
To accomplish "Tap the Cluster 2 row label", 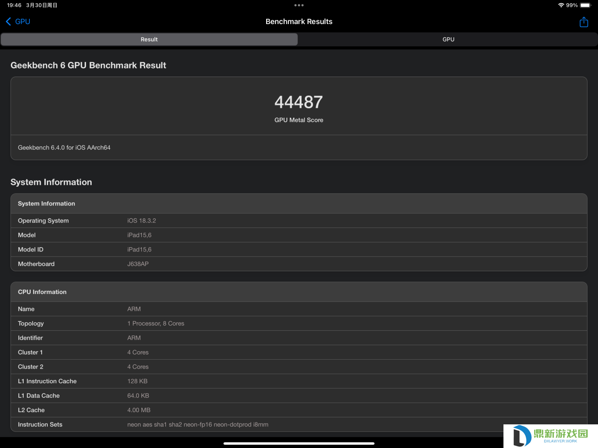I will [x=30, y=367].
